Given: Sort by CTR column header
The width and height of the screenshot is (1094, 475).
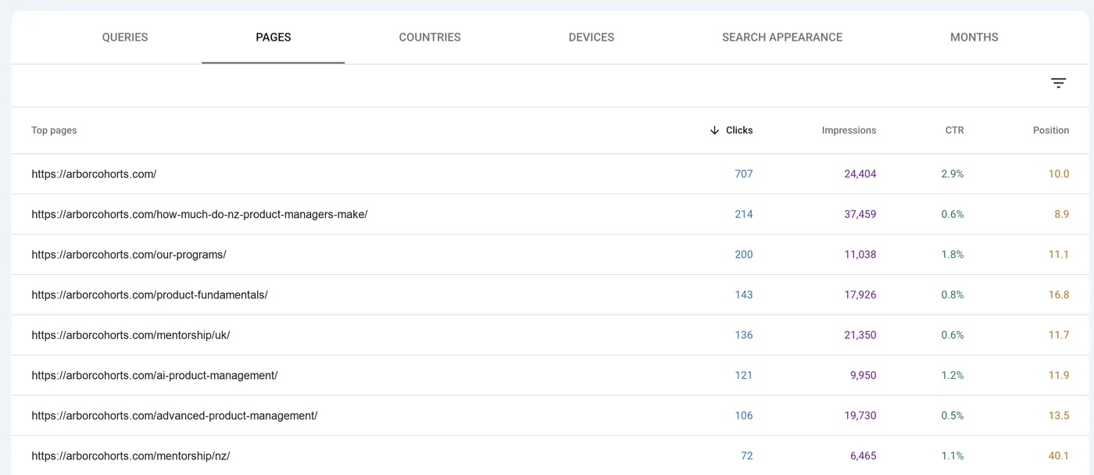Looking at the screenshot, I should [x=954, y=130].
